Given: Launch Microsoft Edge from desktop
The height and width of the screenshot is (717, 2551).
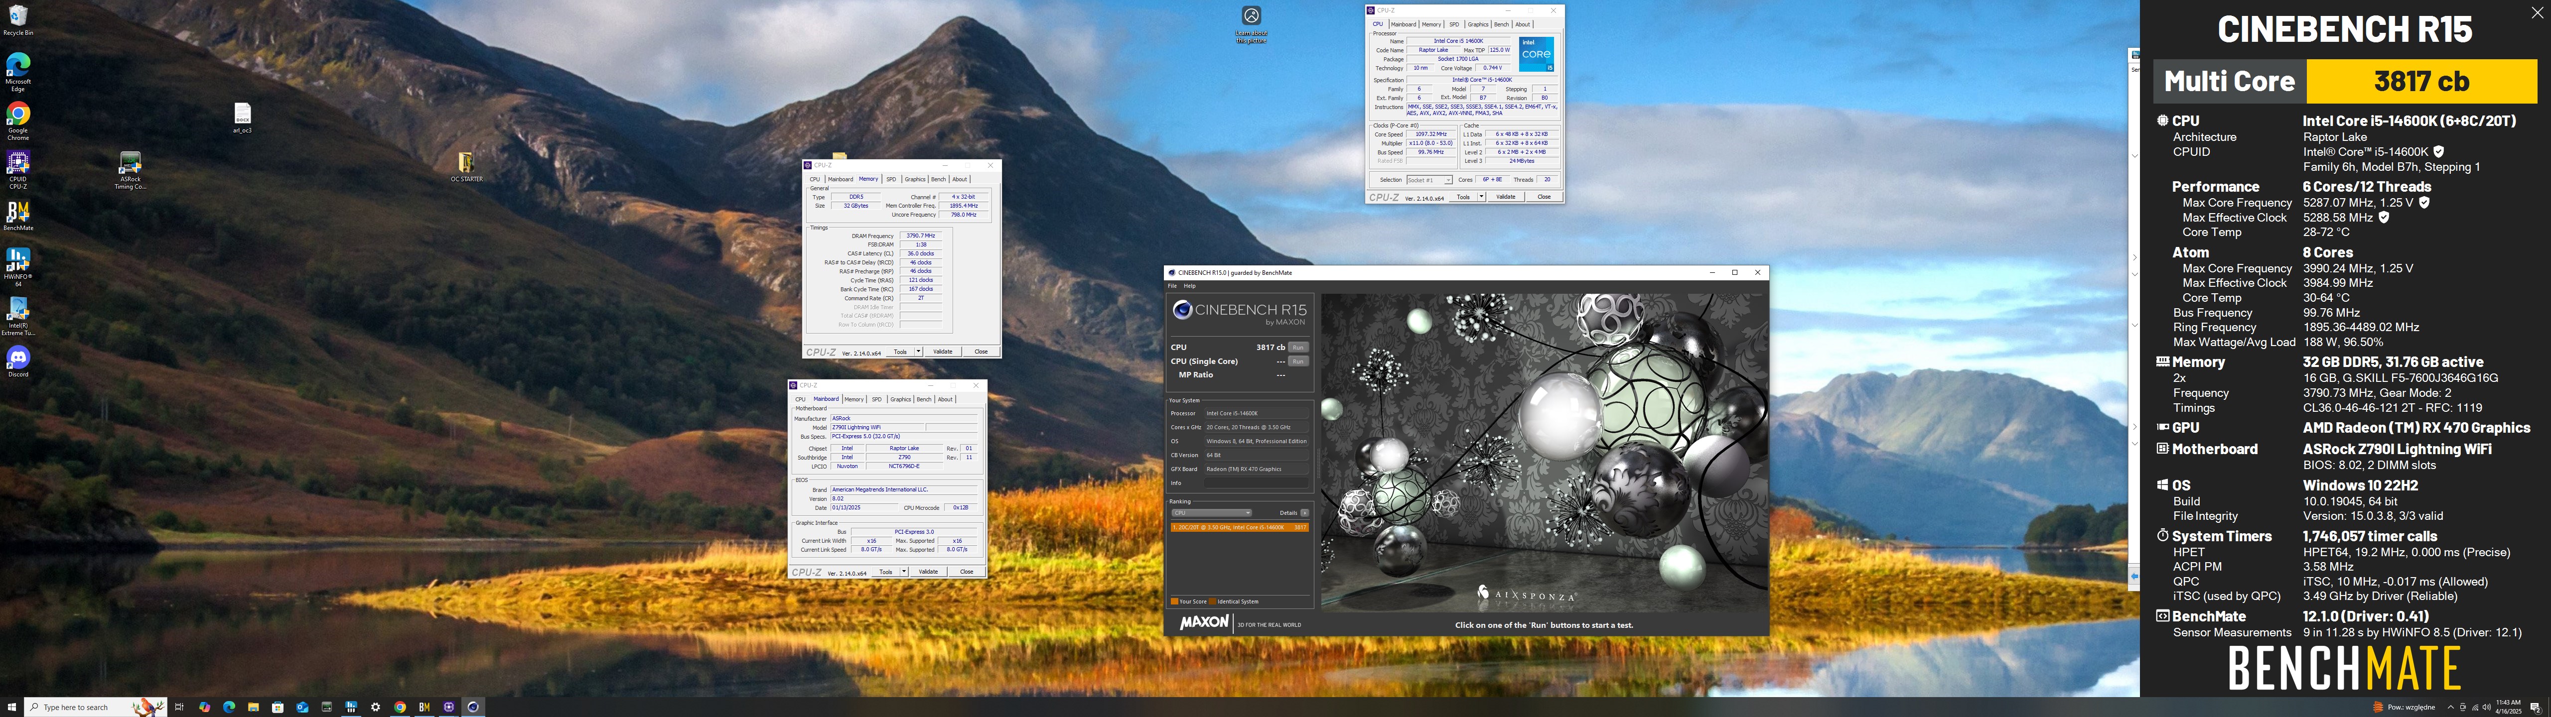Looking at the screenshot, I should click(18, 72).
